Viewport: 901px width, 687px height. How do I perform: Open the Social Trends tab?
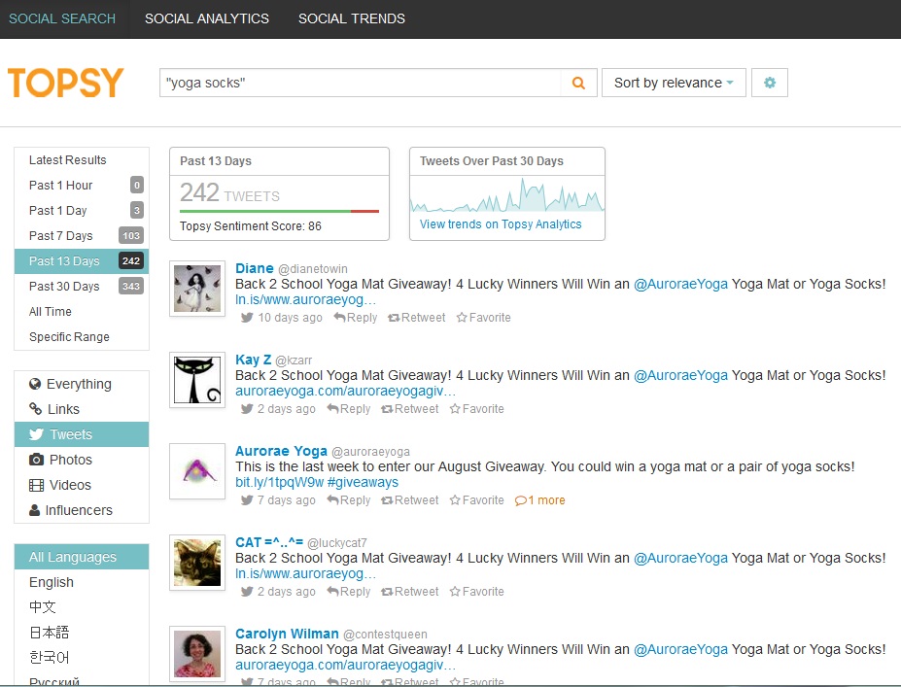352,19
